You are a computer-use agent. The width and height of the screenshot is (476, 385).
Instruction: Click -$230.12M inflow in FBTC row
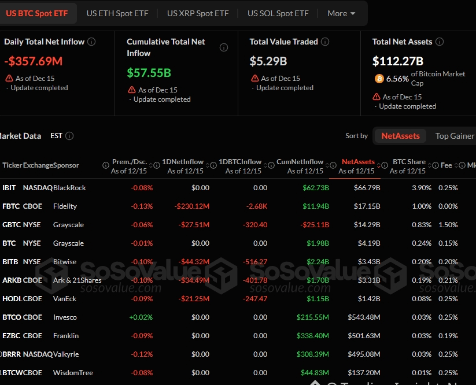pos(192,206)
